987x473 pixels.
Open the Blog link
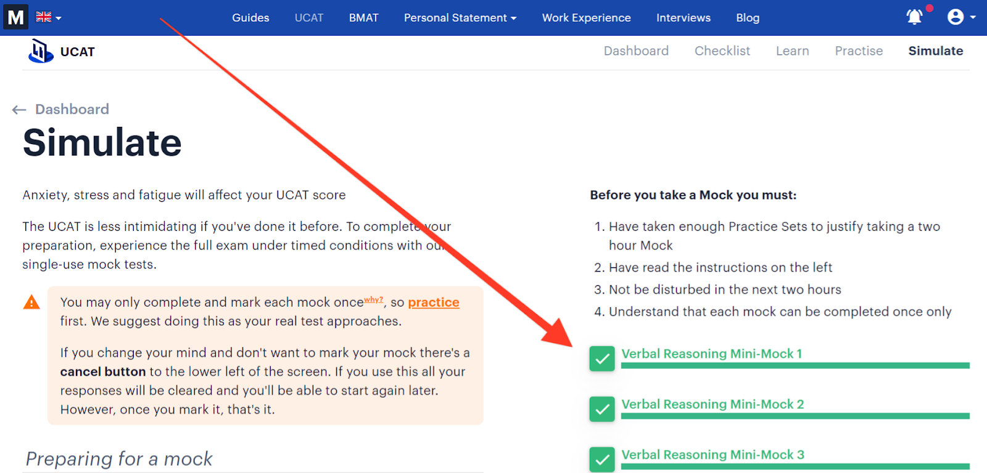pyautogui.click(x=748, y=18)
